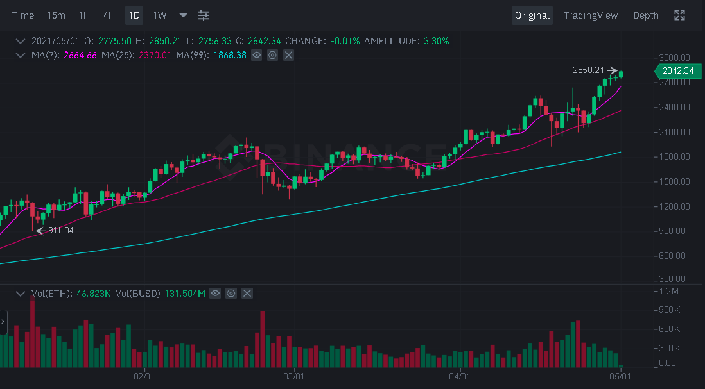705x389 pixels.
Task: Click the 2842.34 current price tag
Action: (677, 71)
